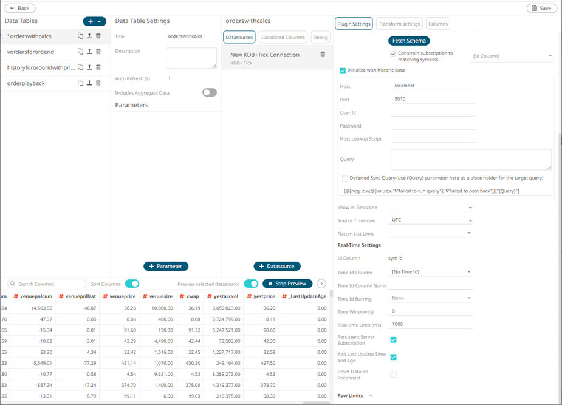Click the circular arrow next to Stop Preview
This screenshot has height=405, width=562.
(321, 284)
